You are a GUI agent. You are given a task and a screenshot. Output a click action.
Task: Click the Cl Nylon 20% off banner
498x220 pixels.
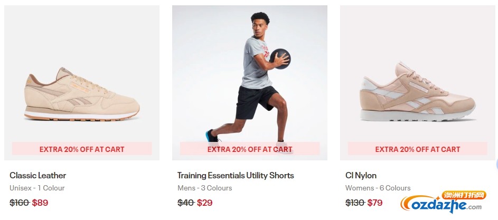[418, 149]
